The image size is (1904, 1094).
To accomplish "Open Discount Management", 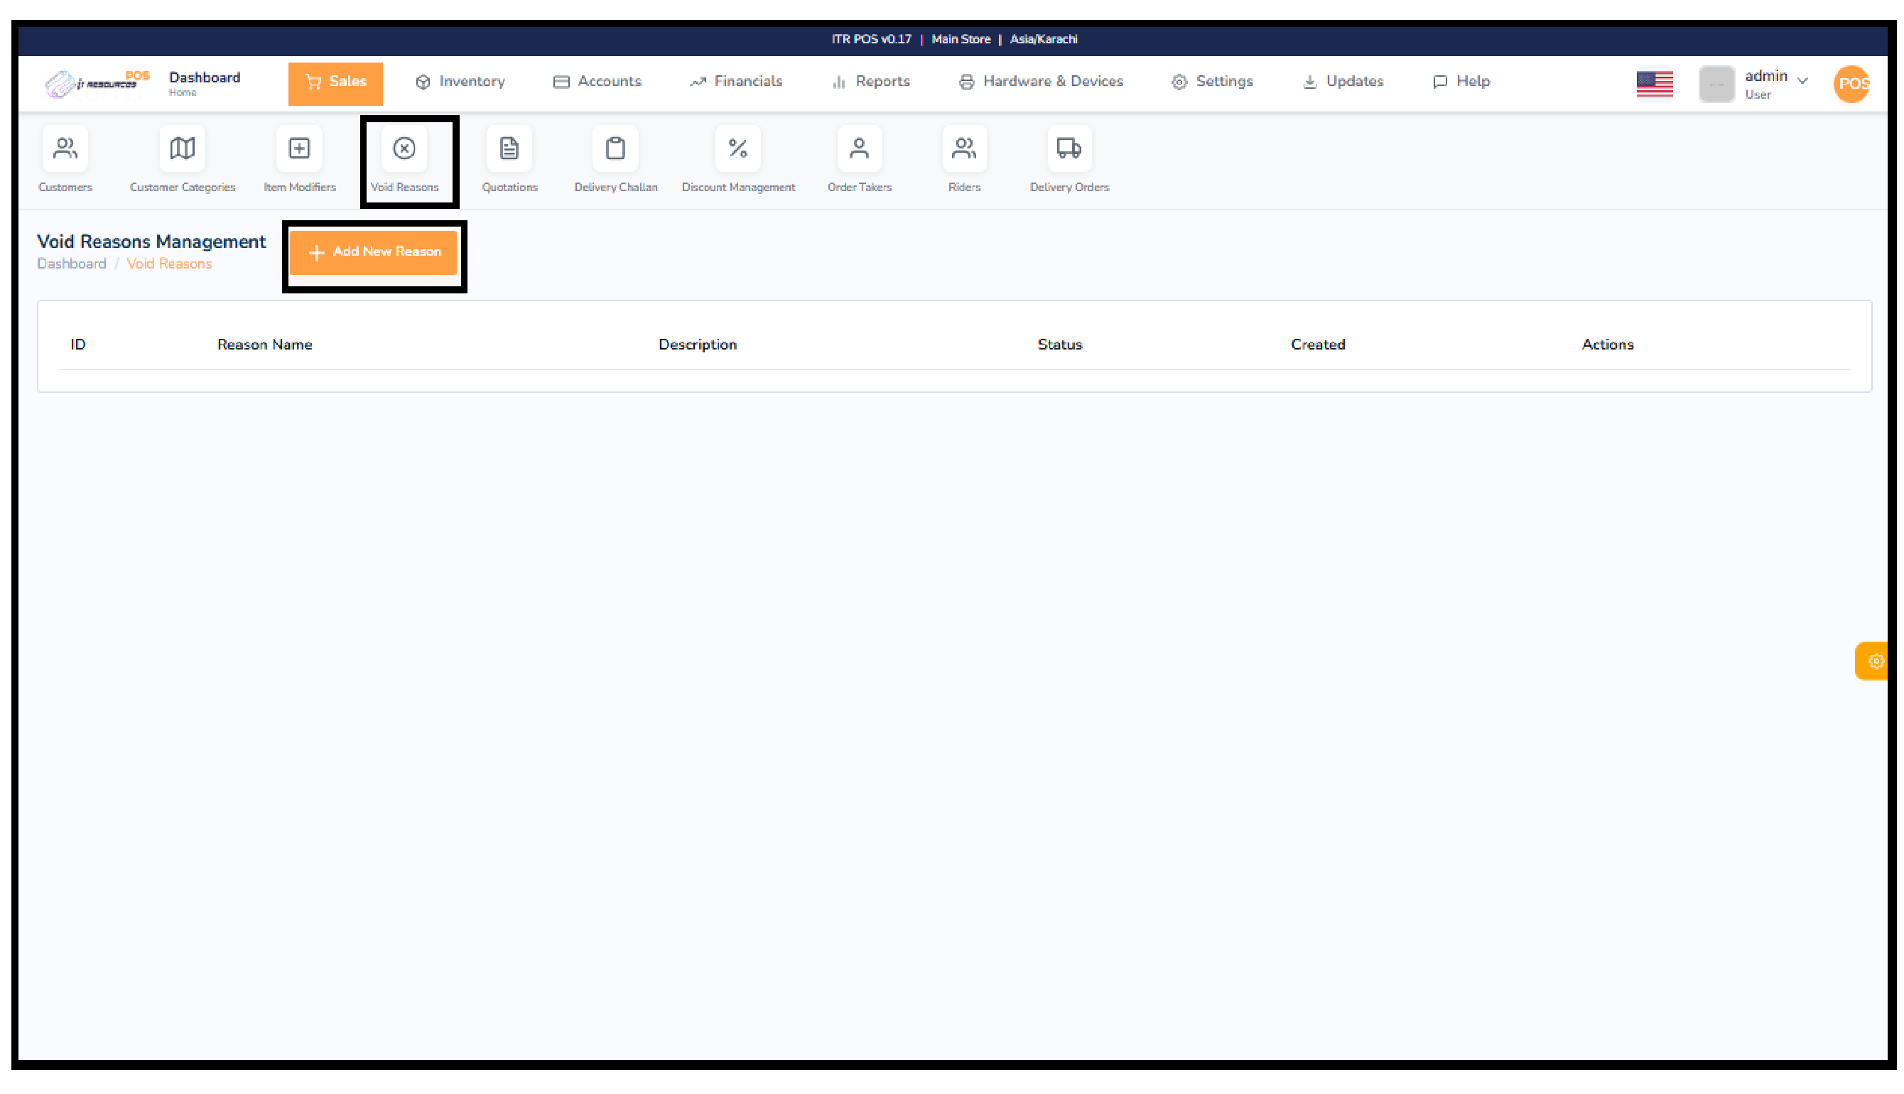I will (x=738, y=159).
